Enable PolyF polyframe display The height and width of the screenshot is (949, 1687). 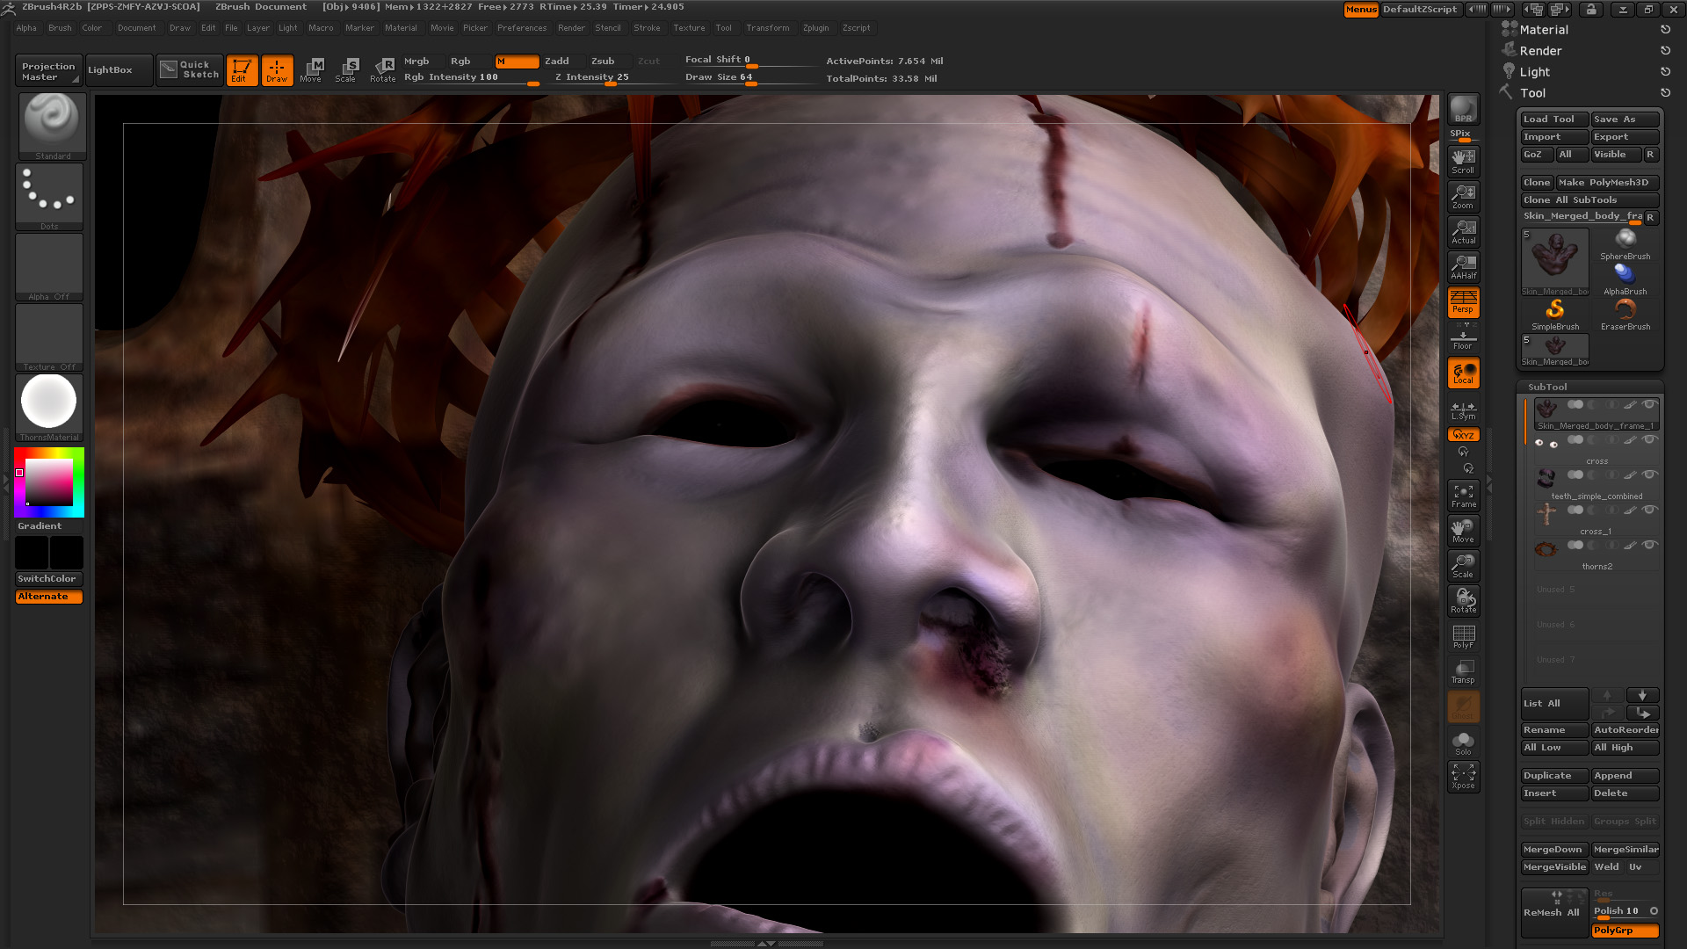tap(1462, 635)
